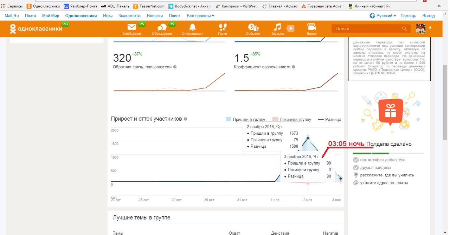Open the Знакомства menu item

129,16
